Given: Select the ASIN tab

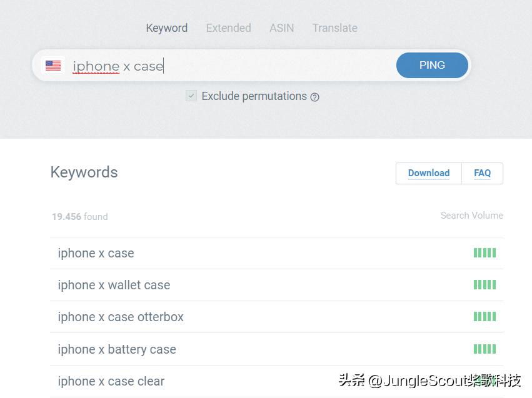Looking at the screenshot, I should (x=281, y=28).
